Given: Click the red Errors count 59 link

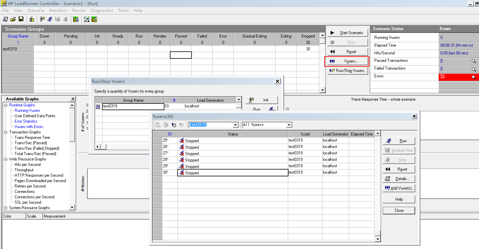Looking at the screenshot, I should pyautogui.click(x=442, y=76).
